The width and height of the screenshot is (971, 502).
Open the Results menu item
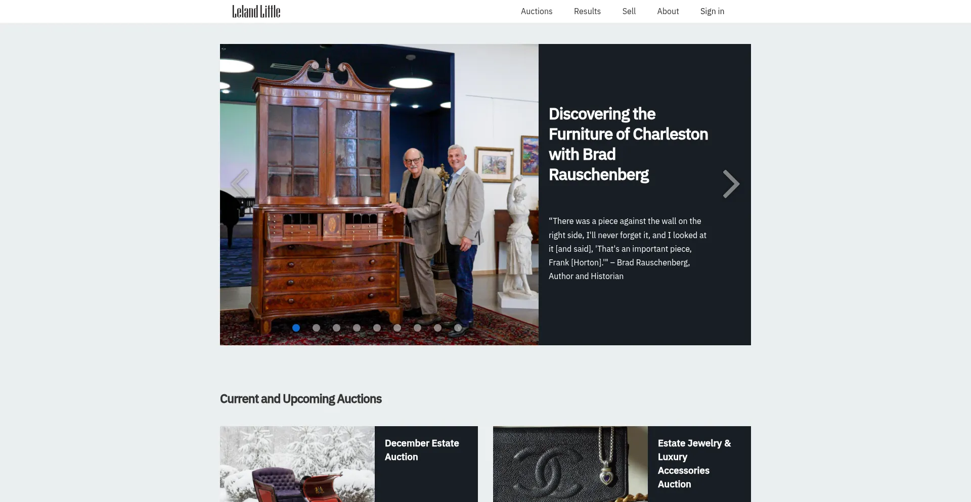(587, 11)
